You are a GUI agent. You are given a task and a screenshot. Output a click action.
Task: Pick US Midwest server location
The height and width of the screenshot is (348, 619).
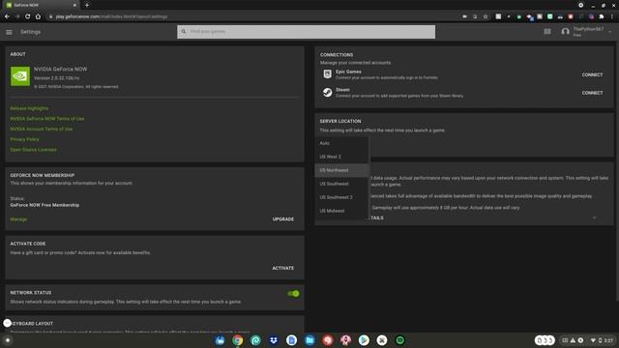pos(342,211)
